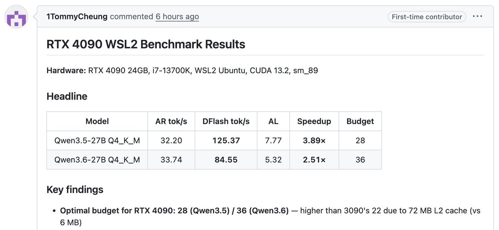
Task: Click the 'Speedup' column header
Action: pos(314,121)
